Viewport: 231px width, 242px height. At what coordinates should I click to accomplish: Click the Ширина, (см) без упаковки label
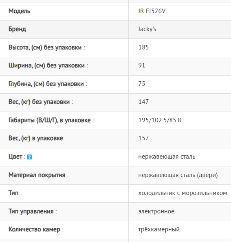point(48,65)
